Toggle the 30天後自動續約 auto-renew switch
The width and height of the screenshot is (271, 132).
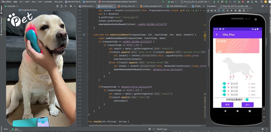(x=247, y=100)
